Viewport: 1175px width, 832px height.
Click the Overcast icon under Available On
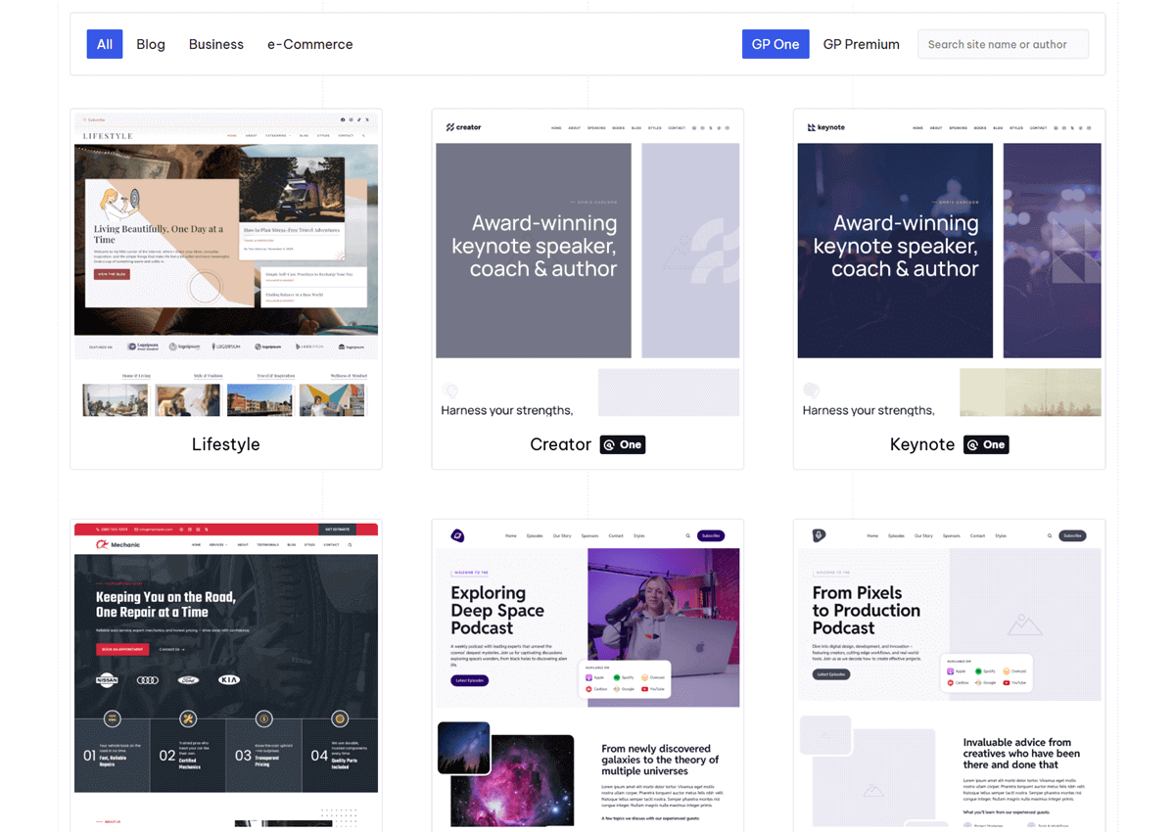644,677
